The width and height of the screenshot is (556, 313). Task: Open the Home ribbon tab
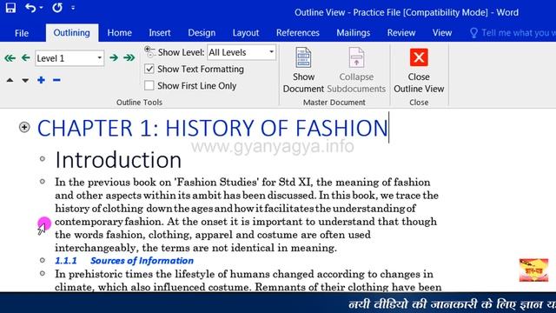click(x=120, y=33)
